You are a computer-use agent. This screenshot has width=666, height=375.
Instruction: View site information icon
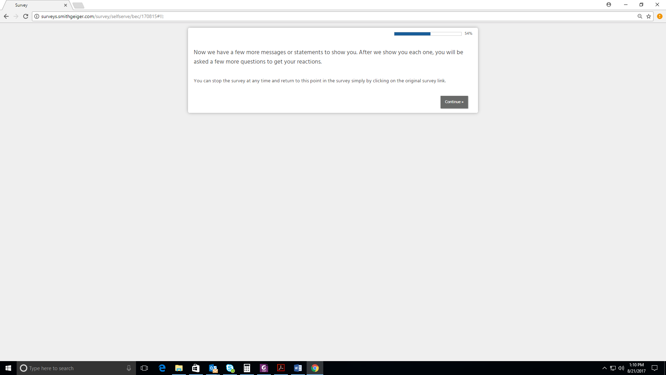[37, 16]
